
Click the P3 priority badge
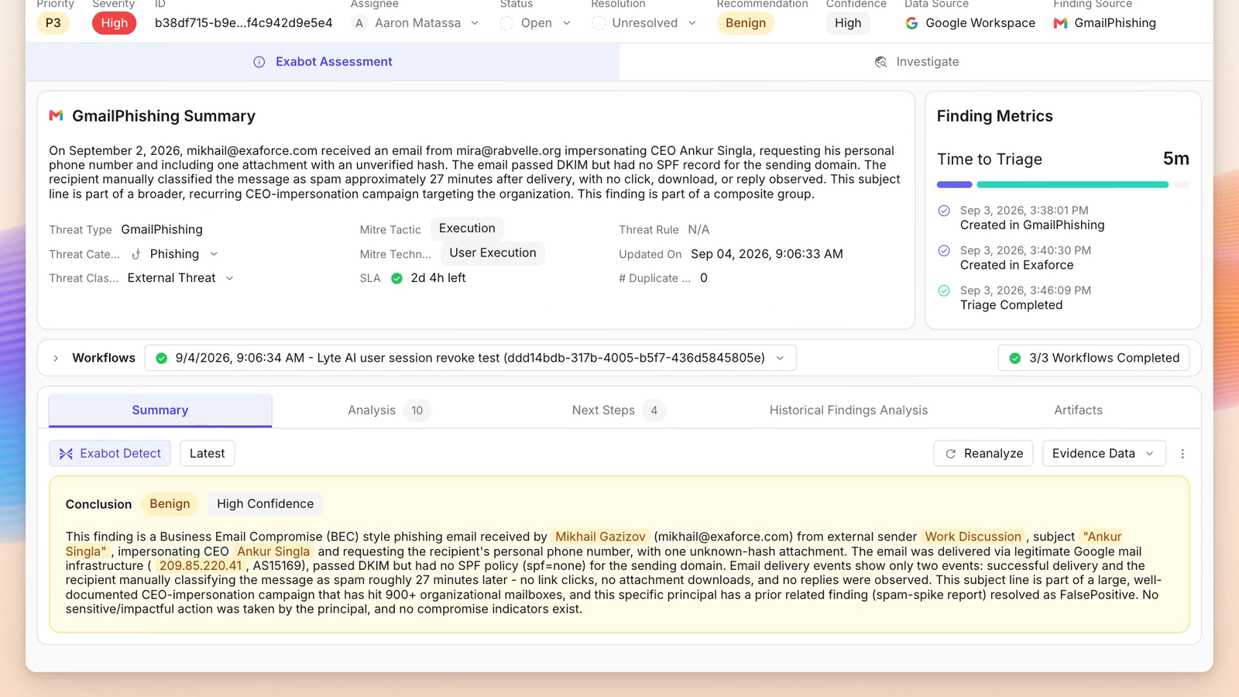pos(53,23)
